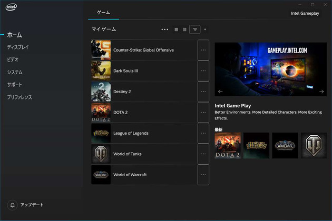Select World of Tanks title text
The width and height of the screenshot is (332, 221).
[x=128, y=154]
